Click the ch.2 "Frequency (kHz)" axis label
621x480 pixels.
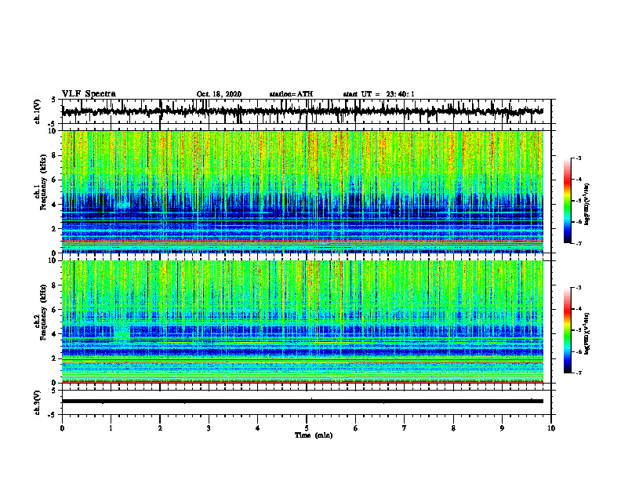pyautogui.click(x=43, y=312)
